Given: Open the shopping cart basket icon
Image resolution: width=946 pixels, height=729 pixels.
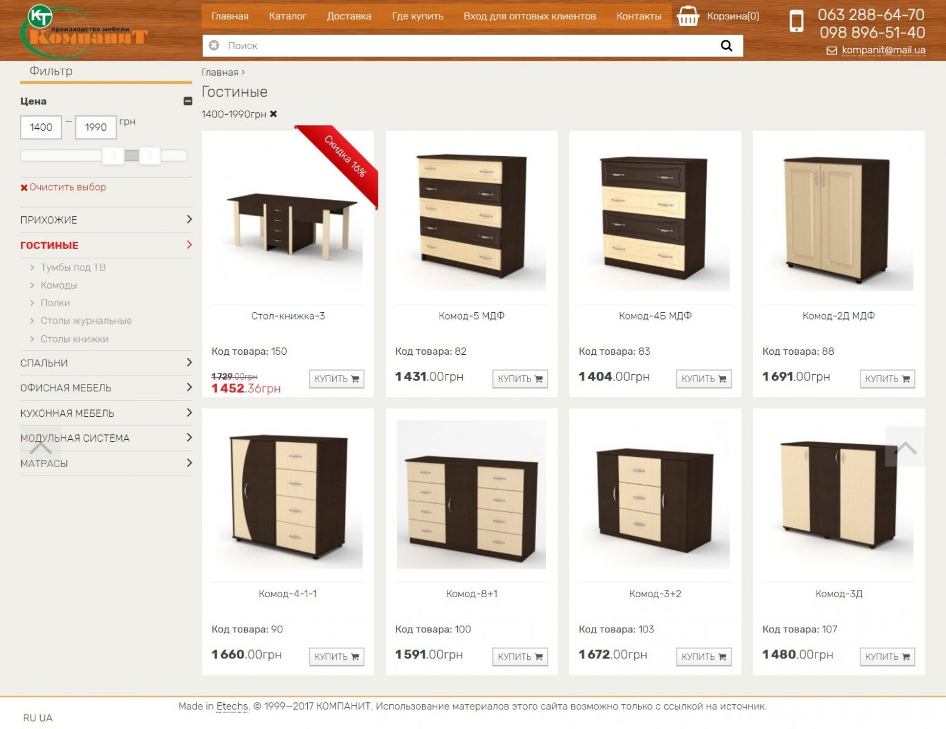Looking at the screenshot, I should (687, 16).
